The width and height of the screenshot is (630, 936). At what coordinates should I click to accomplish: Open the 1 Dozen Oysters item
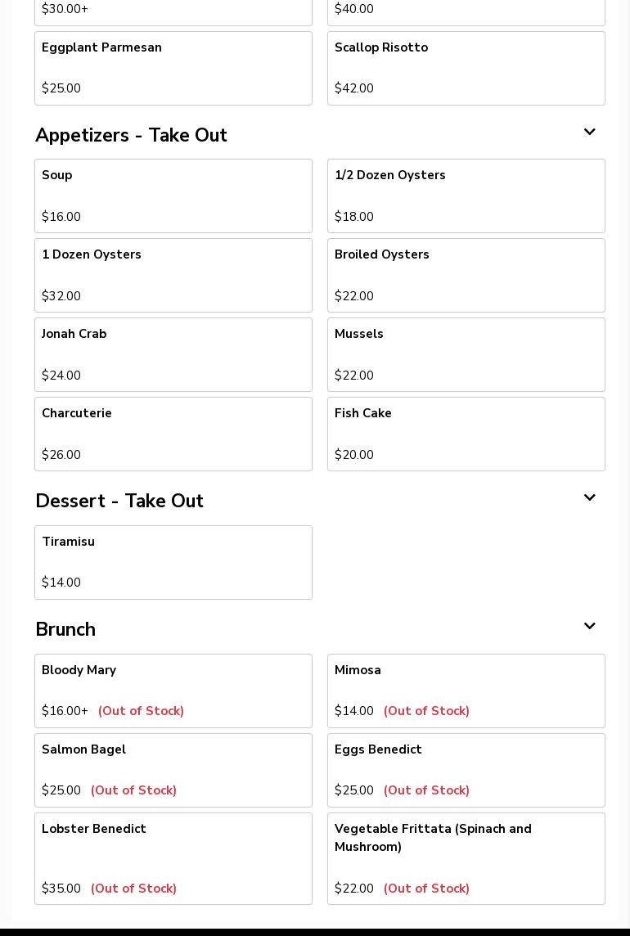click(x=173, y=276)
